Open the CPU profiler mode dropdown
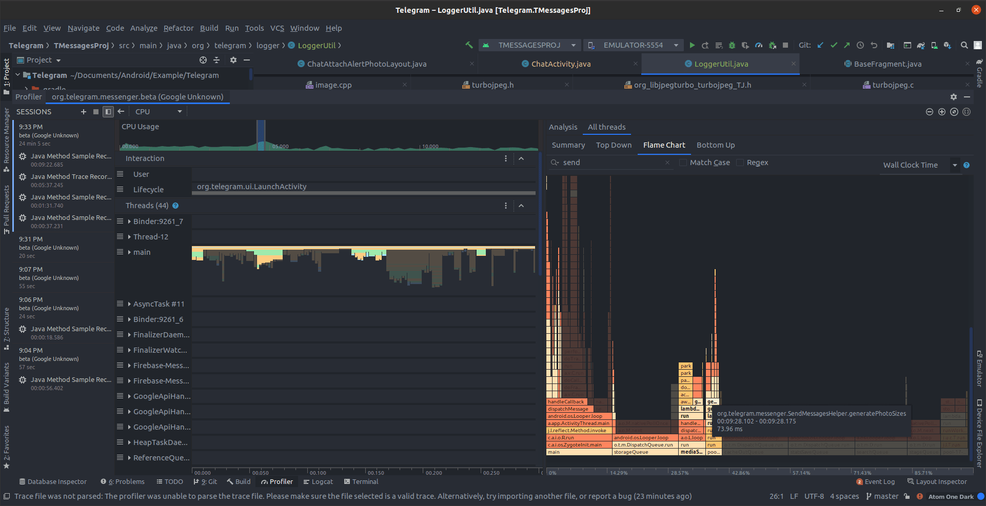986x506 pixels. click(x=157, y=111)
